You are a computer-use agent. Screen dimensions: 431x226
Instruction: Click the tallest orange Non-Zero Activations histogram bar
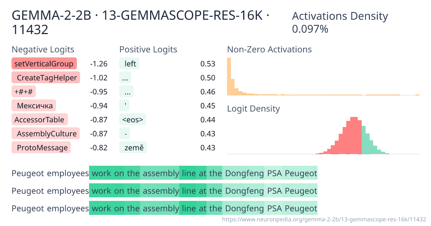coord(229,76)
